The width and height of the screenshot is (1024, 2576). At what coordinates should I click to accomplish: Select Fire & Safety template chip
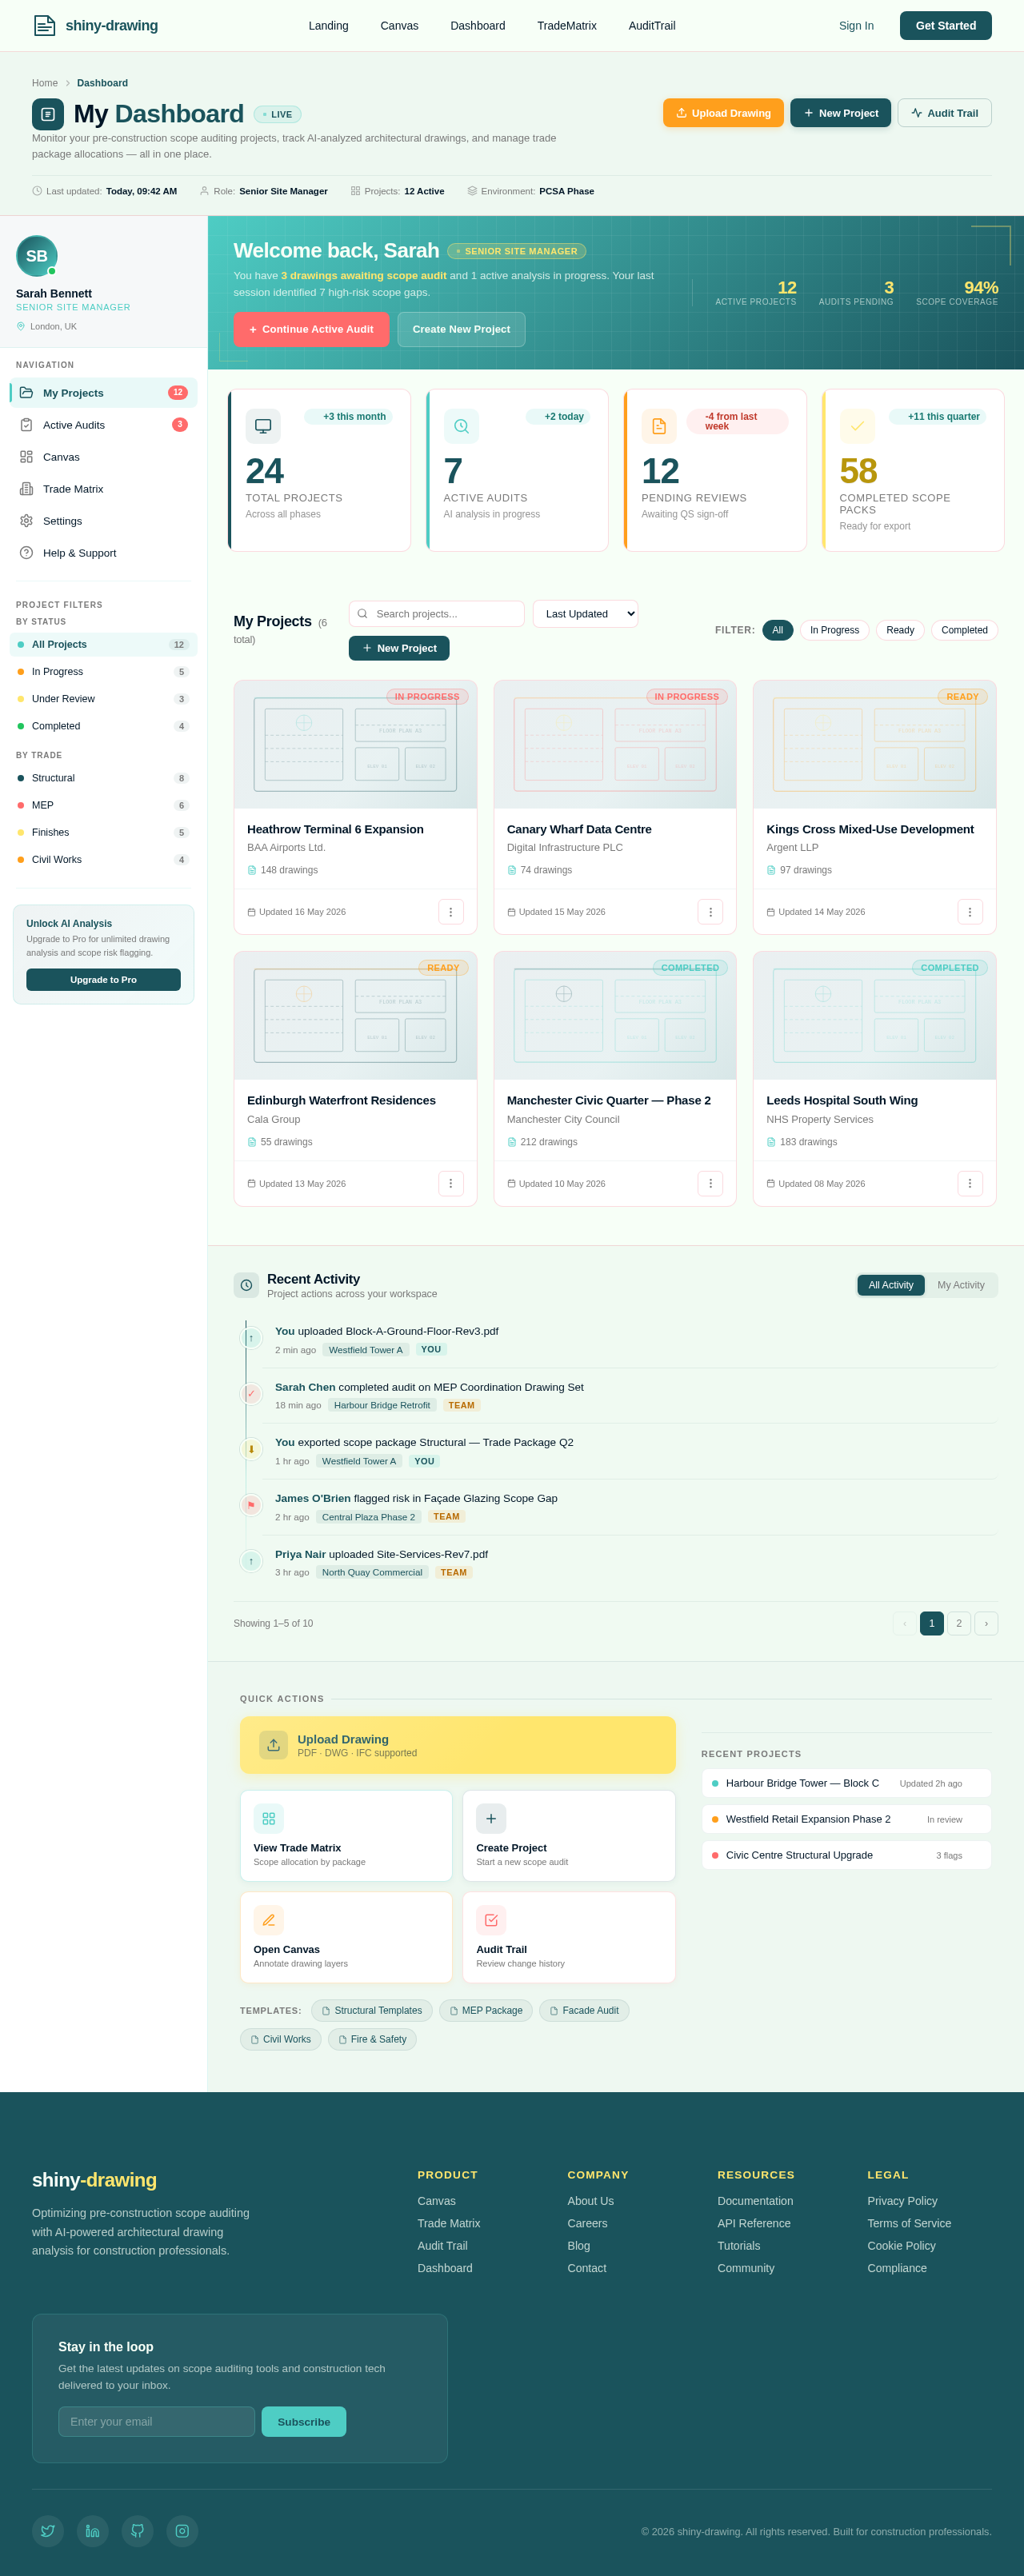coord(372,2039)
